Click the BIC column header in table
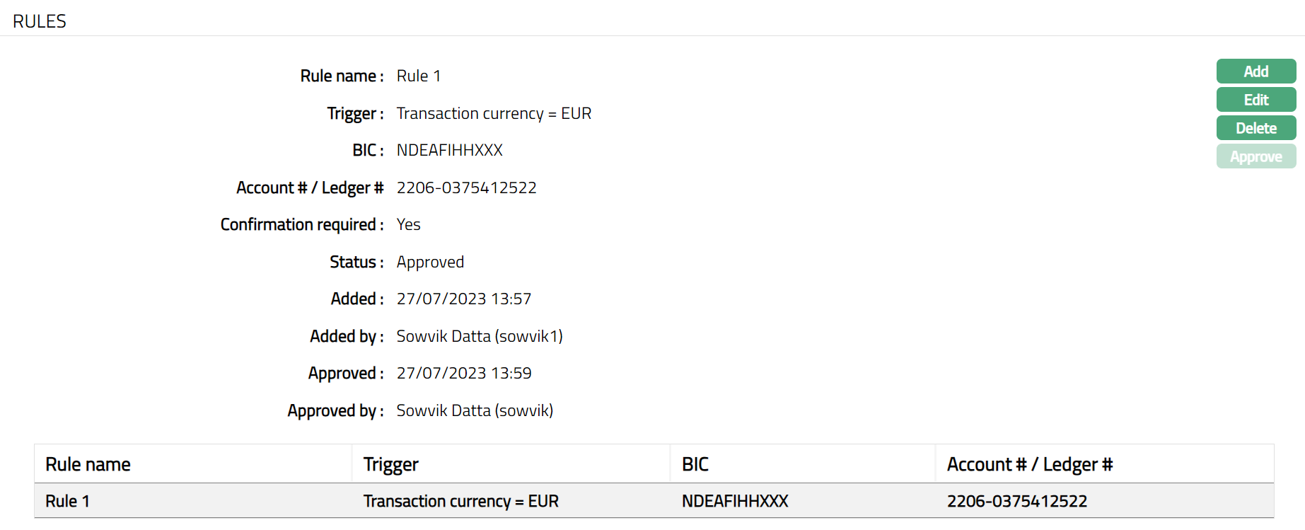1305x530 pixels. [x=695, y=464]
